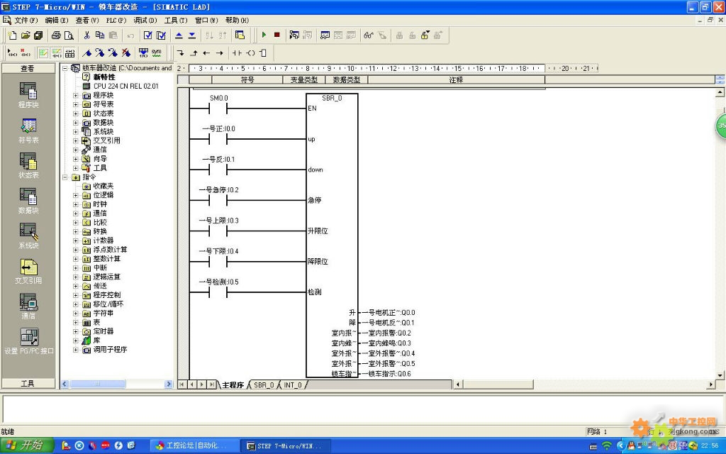Open 状态表 in the left navigation bar
The height and width of the screenshot is (454, 726).
[28, 165]
